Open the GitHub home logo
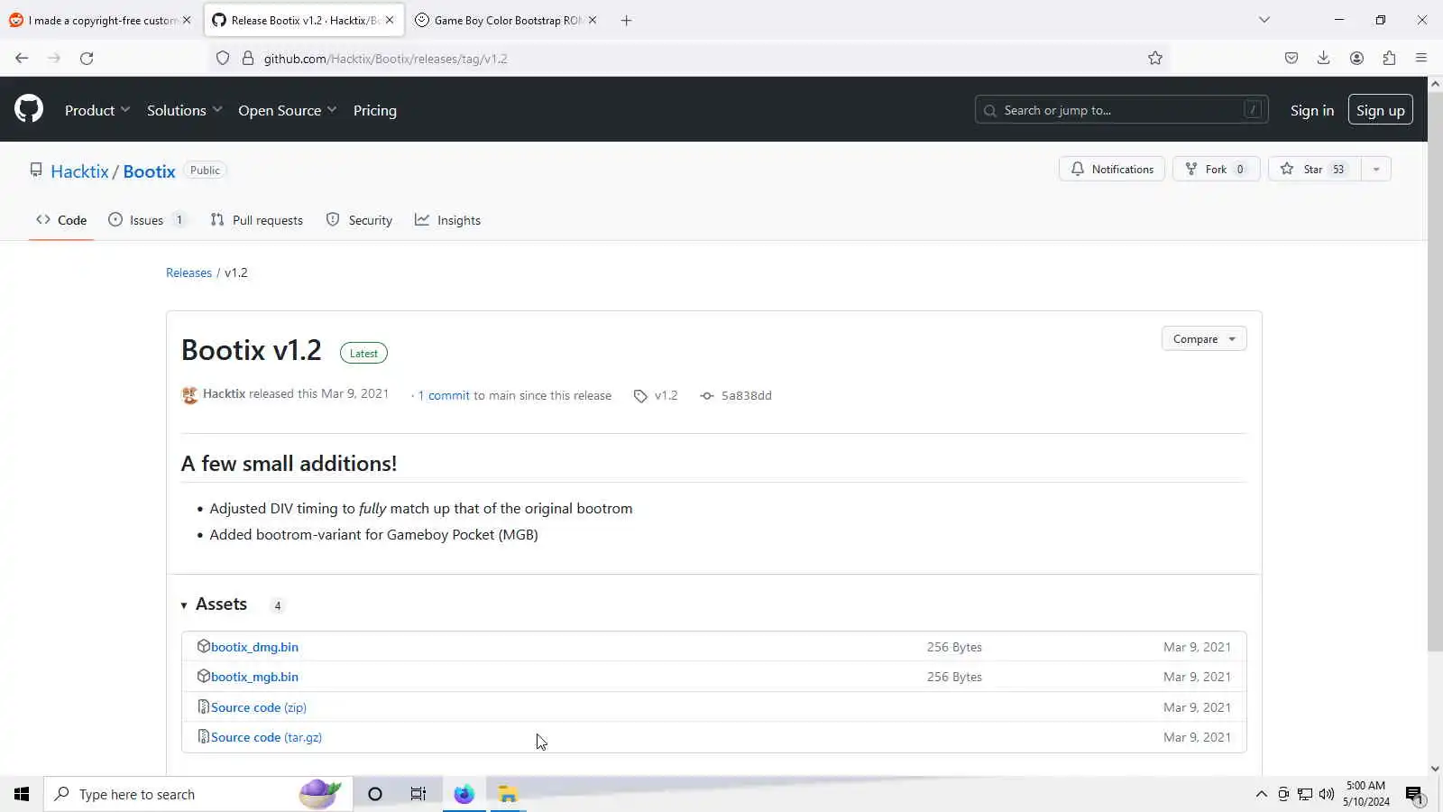The height and width of the screenshot is (812, 1443). tap(29, 109)
